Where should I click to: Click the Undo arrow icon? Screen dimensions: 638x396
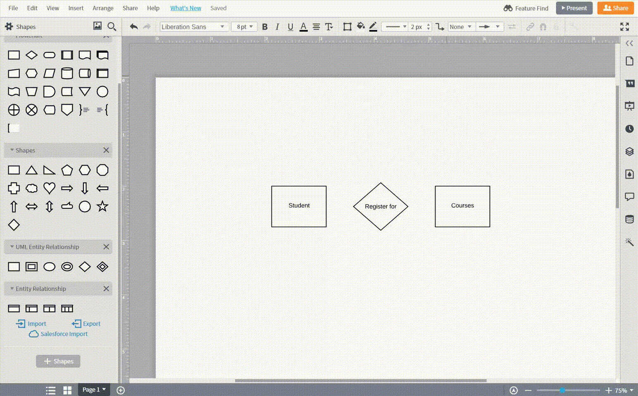133,26
